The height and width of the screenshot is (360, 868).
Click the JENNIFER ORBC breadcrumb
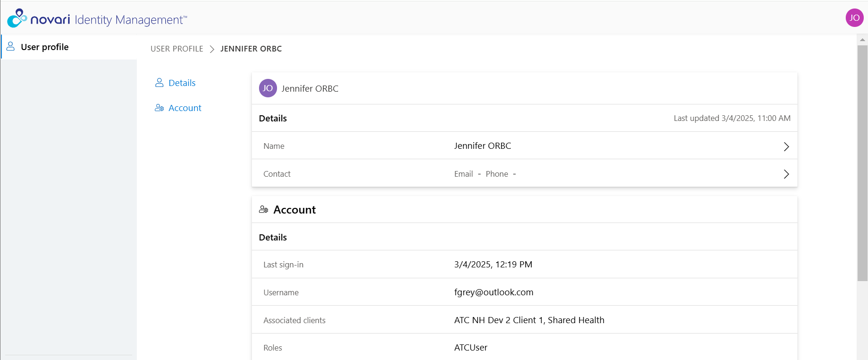[251, 49]
